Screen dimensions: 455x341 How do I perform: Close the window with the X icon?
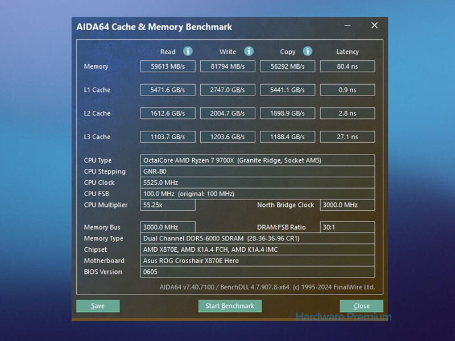[x=374, y=26]
